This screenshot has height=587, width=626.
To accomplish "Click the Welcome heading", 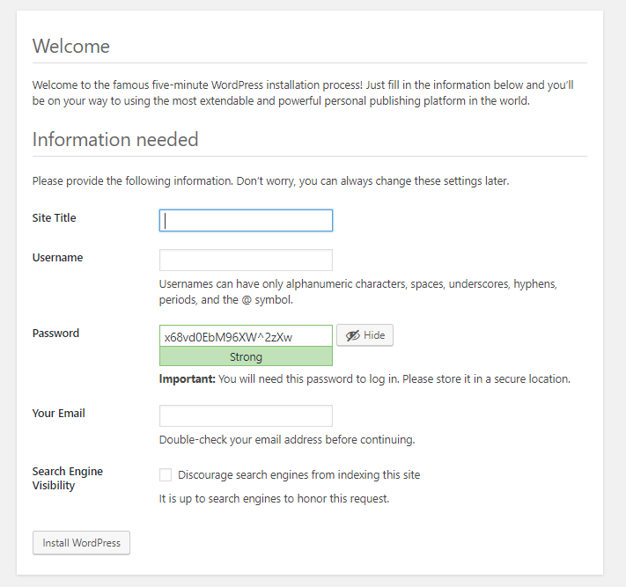I will point(71,46).
